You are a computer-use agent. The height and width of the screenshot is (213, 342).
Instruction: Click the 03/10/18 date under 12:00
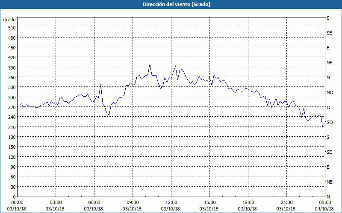[x=170, y=209]
